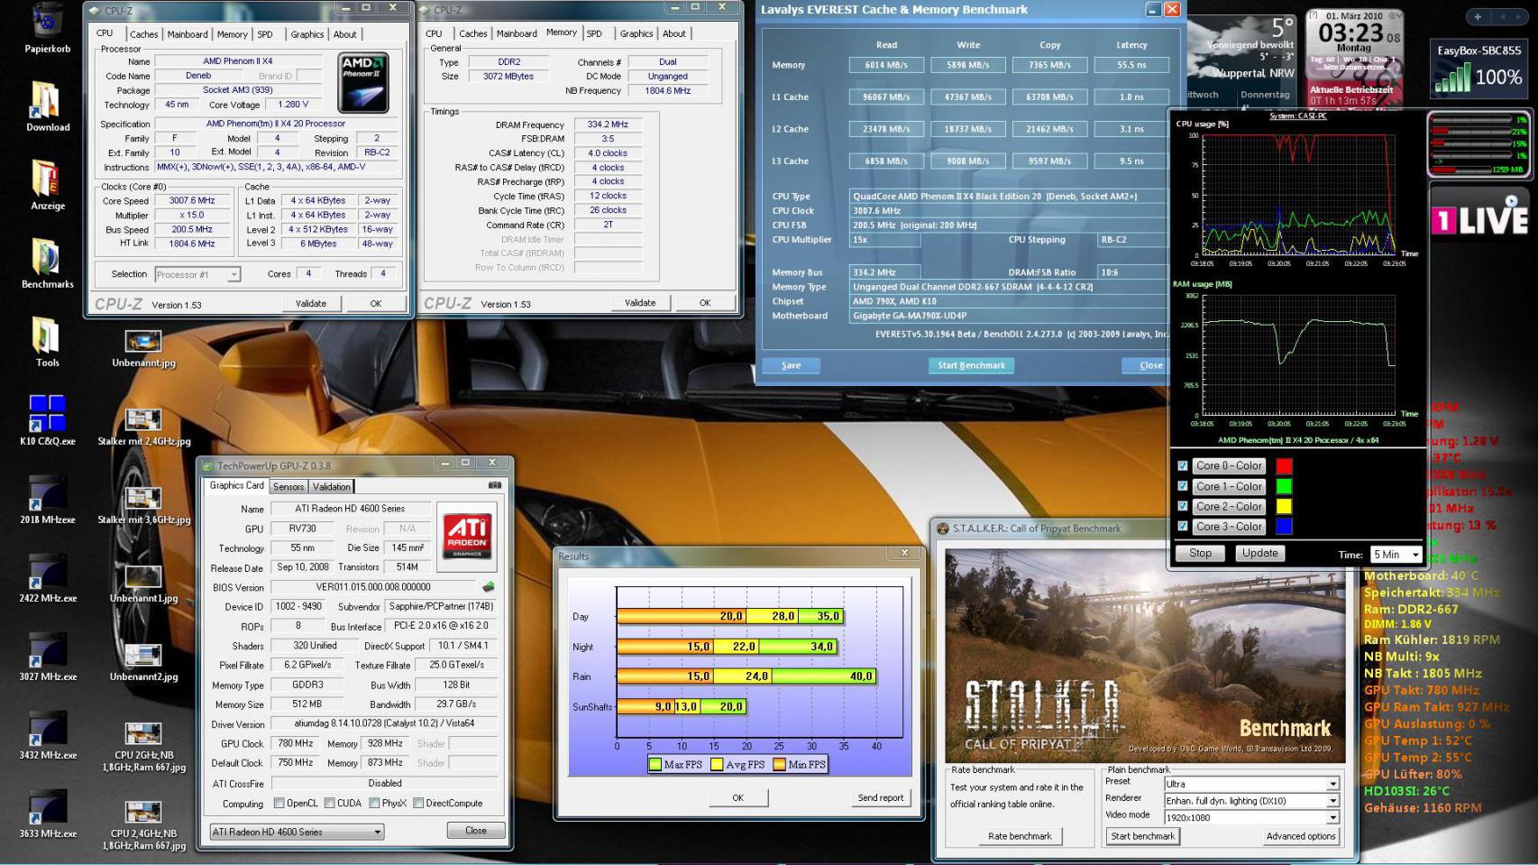
Task: Select the CPU 2,4GHz NB 1,8GHz Ram 667.jpg file
Action: [x=143, y=826]
